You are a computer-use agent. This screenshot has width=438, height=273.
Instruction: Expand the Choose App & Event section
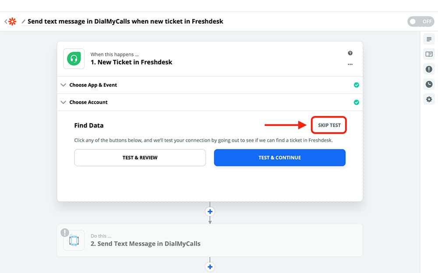click(x=93, y=85)
